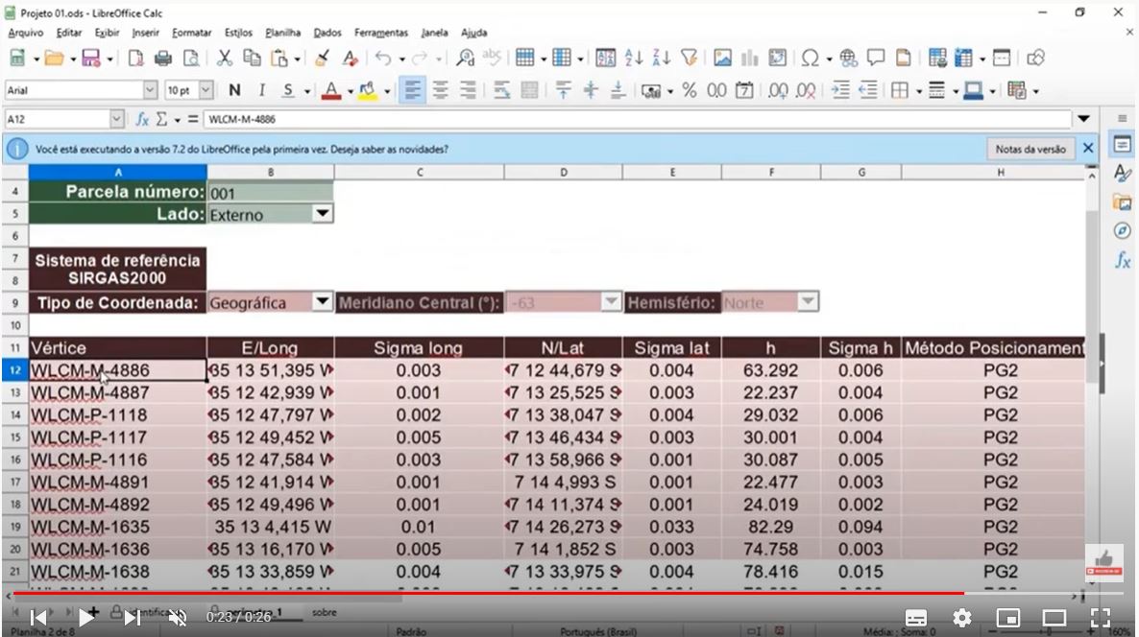Open Sidebar Navigator compass icon
1139x637 pixels.
tap(1123, 230)
